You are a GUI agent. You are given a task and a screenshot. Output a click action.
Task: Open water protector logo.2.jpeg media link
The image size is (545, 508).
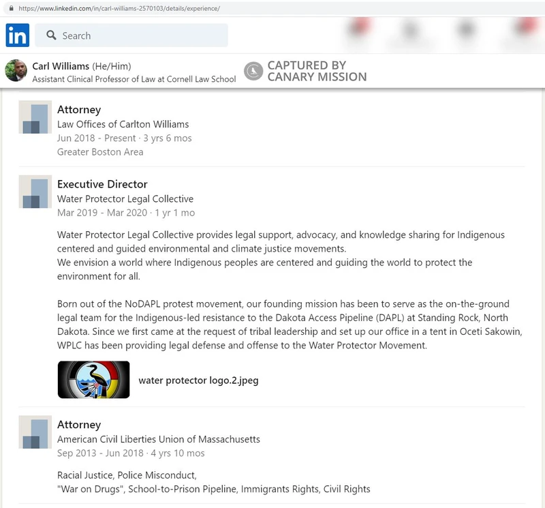click(x=198, y=380)
